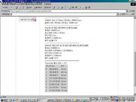
Task: Click the 사전 dictionary button on the Naver toolbar
Action: click(132, 14)
